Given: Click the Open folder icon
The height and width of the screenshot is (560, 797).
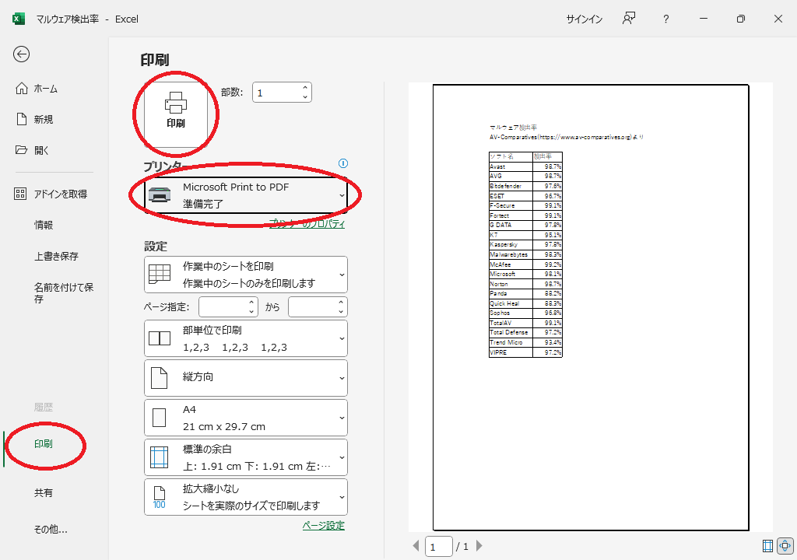Looking at the screenshot, I should point(21,150).
